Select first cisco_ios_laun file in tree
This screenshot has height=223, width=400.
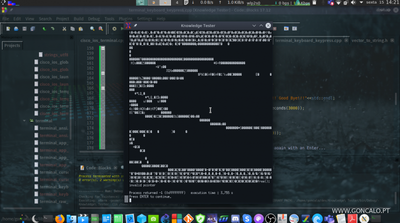coord(51,77)
